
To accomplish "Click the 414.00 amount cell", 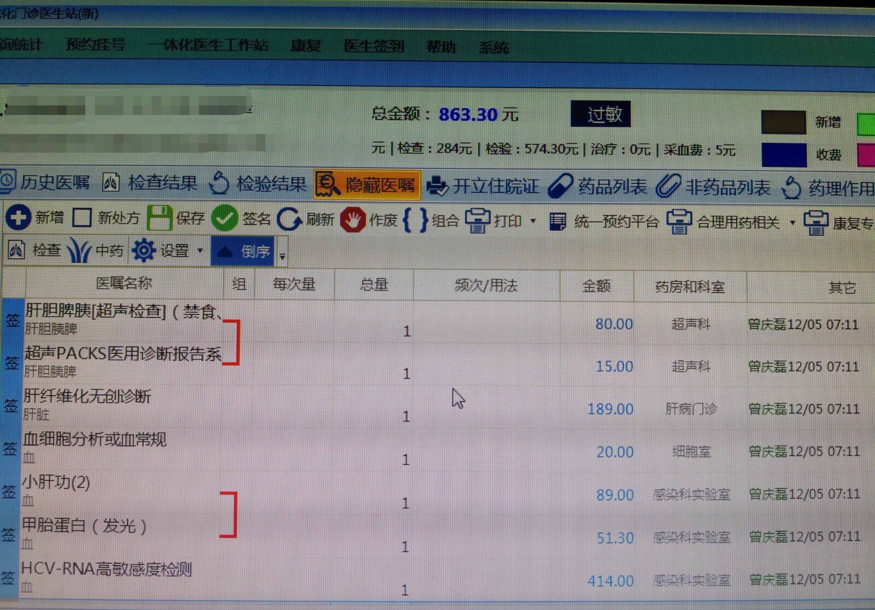I will pos(610,580).
